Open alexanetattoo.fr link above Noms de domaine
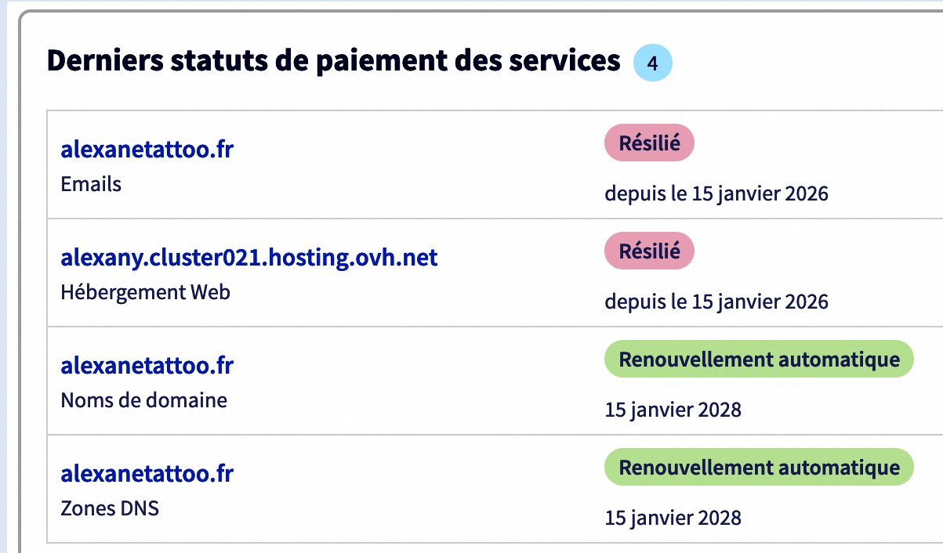Screen dimensions: 943x553 [x=147, y=365]
